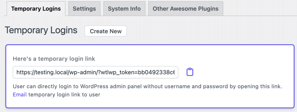The width and height of the screenshot is (297, 112).
Task: Open plugin Settings from the tab bar
Action: (x=84, y=9)
